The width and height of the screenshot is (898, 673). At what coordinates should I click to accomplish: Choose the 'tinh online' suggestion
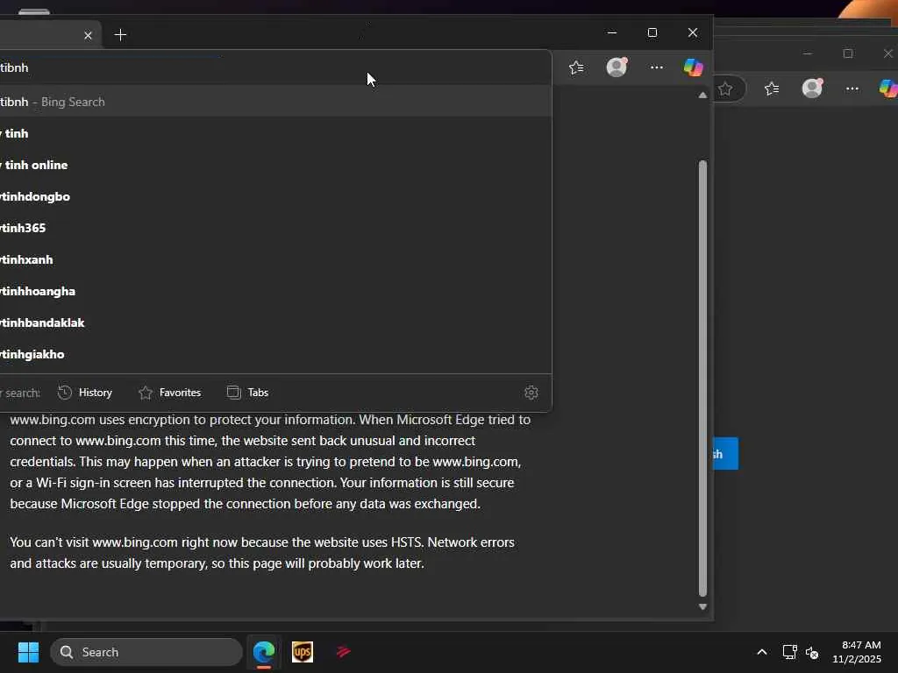tap(274, 165)
